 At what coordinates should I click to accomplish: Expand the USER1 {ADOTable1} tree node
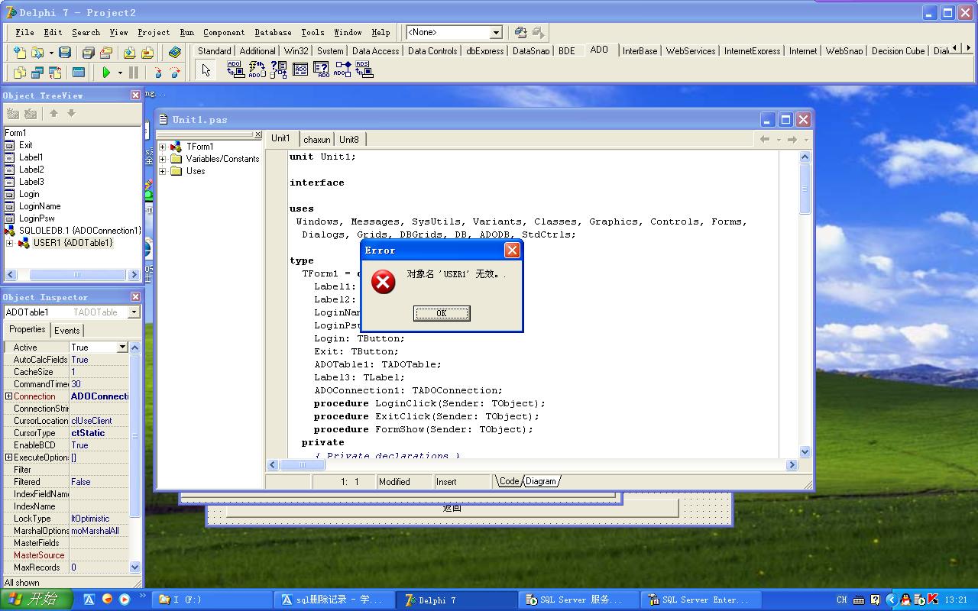[x=9, y=243]
